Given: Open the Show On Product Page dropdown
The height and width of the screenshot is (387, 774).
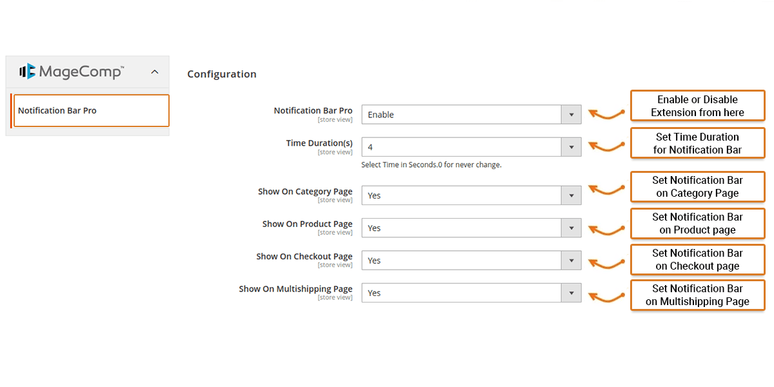Looking at the screenshot, I should pos(471,228).
